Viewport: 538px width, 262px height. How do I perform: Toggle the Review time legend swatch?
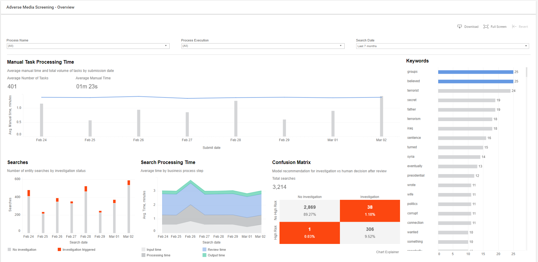pyautogui.click(x=204, y=250)
